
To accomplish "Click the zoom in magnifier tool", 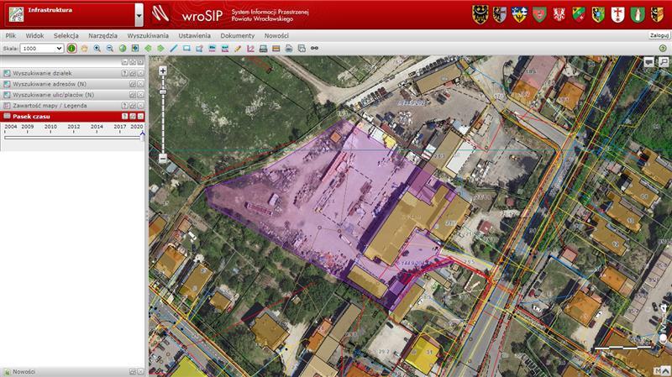I will pos(97,49).
